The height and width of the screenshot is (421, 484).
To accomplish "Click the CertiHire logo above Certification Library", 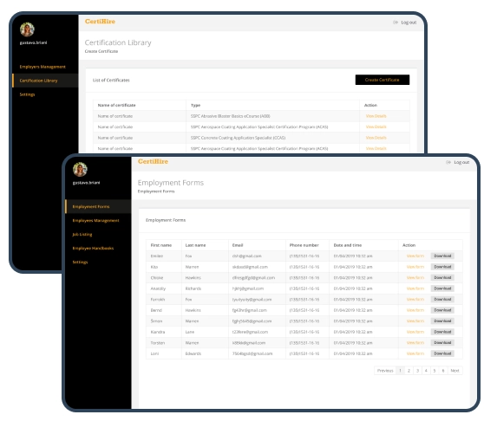I will click(100, 22).
